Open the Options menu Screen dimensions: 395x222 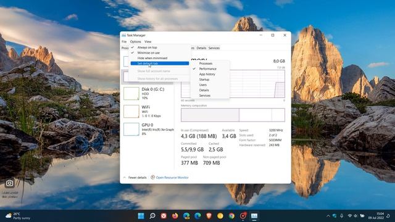point(136,41)
